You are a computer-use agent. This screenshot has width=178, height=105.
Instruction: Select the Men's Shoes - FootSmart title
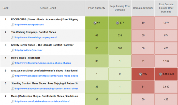[x=25, y=58]
